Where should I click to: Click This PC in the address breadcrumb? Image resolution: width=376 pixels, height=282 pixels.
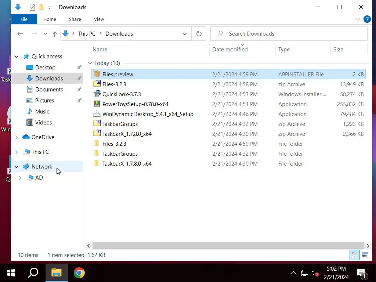[87, 33]
